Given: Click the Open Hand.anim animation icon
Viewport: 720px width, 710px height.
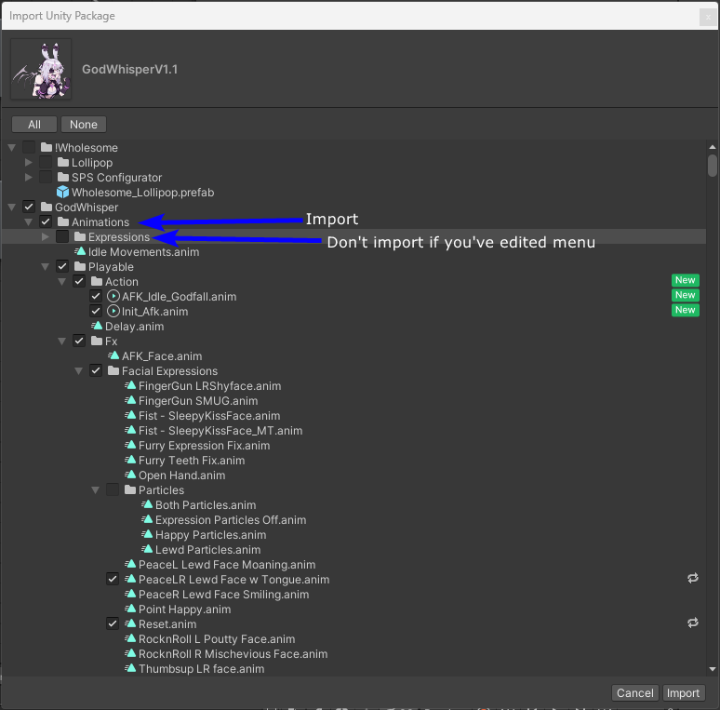Looking at the screenshot, I should tap(130, 475).
